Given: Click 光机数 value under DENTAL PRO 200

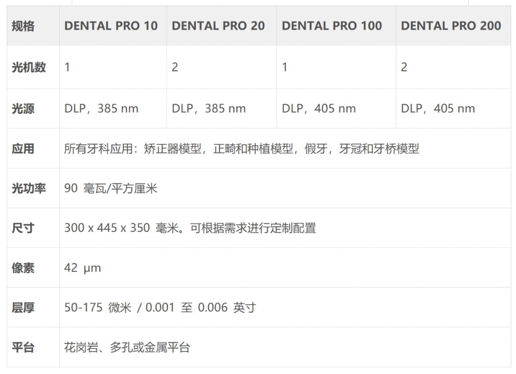Looking at the screenshot, I should pos(404,67).
